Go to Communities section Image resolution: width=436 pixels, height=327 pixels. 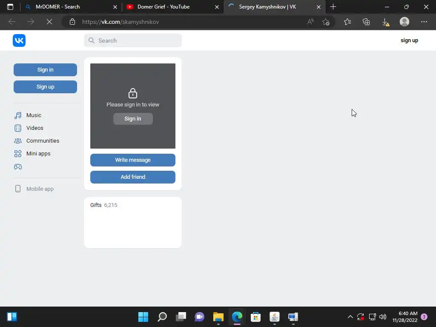pos(37,141)
